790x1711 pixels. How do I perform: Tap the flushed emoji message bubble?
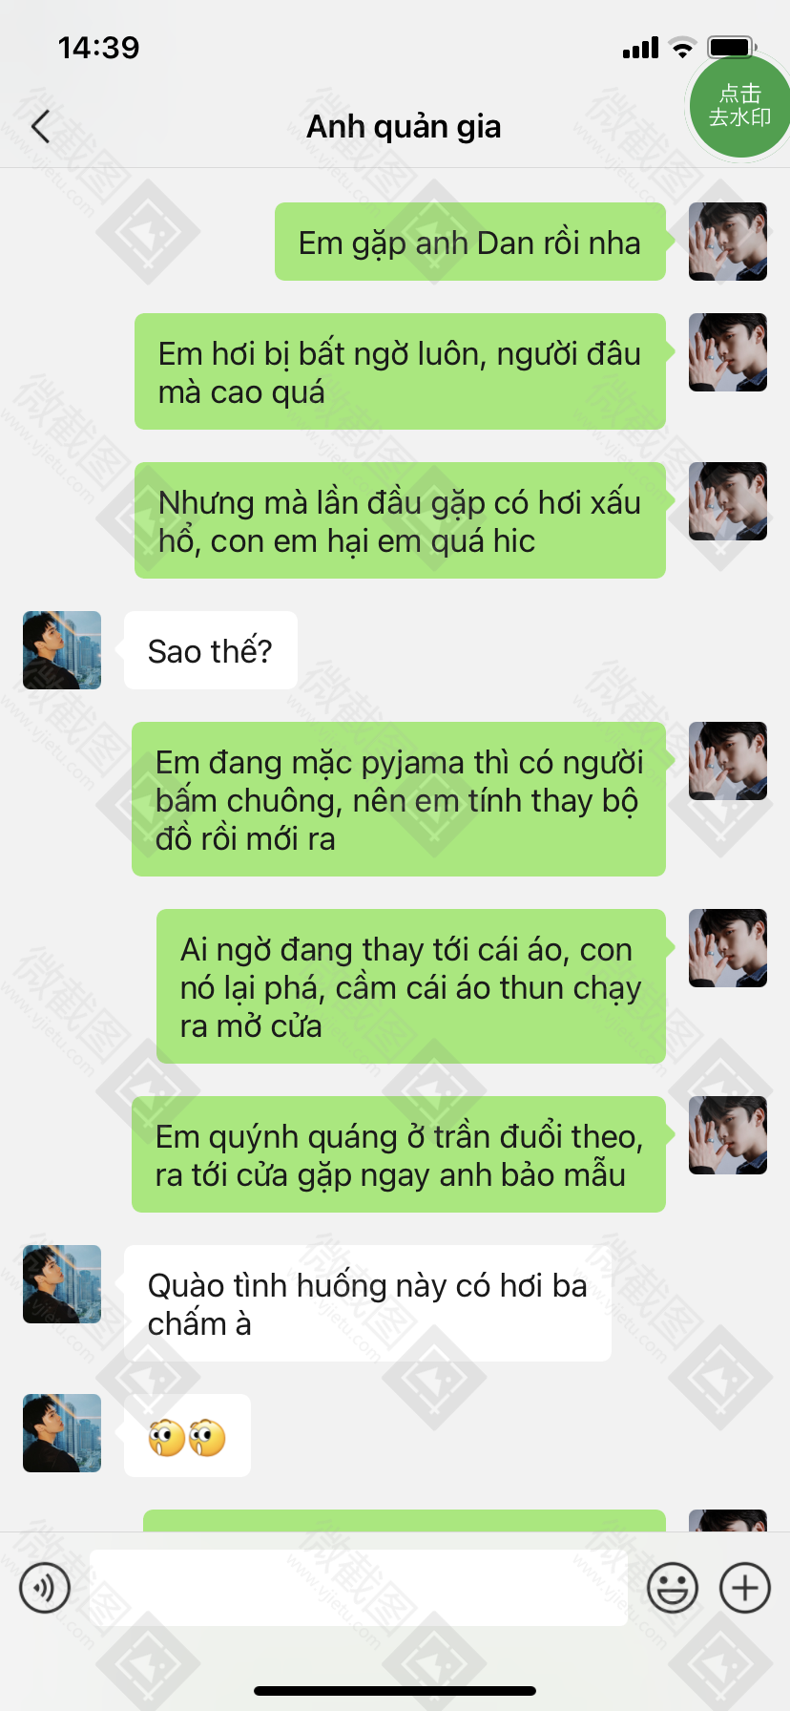point(187,1436)
